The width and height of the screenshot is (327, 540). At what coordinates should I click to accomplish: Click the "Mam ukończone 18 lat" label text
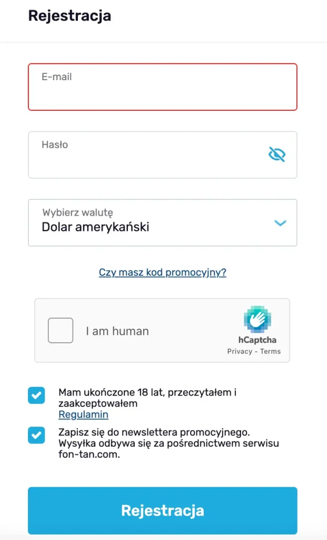pos(147,398)
